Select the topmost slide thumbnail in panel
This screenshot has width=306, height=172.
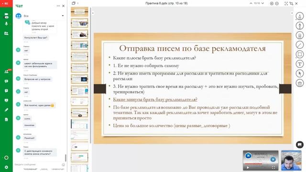pyautogui.click(x=79, y=11)
